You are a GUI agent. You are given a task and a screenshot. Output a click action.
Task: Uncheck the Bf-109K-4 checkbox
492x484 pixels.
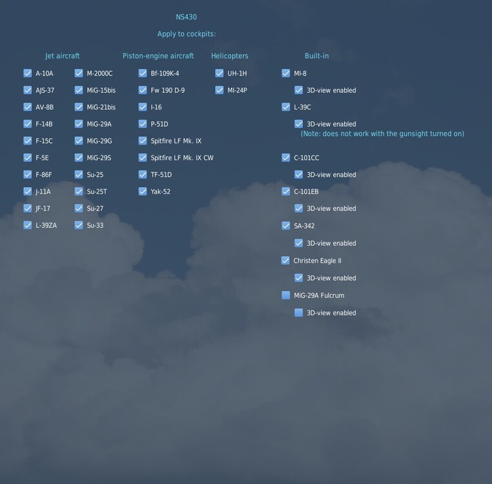[143, 74]
